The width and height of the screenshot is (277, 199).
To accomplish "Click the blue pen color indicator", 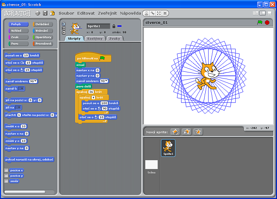I will [x=119, y=26].
